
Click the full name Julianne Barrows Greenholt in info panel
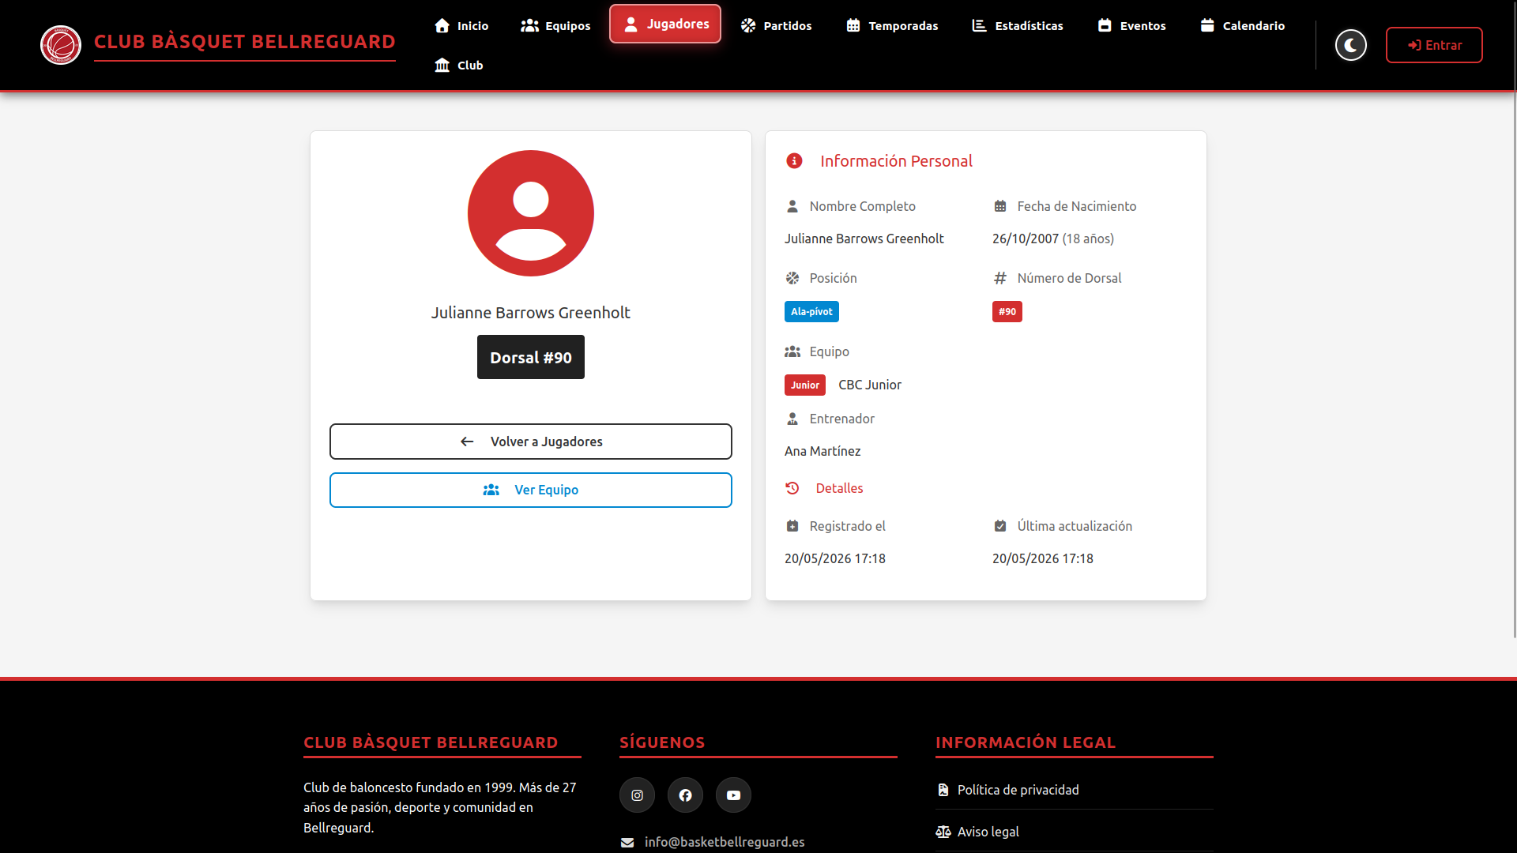tap(864, 239)
